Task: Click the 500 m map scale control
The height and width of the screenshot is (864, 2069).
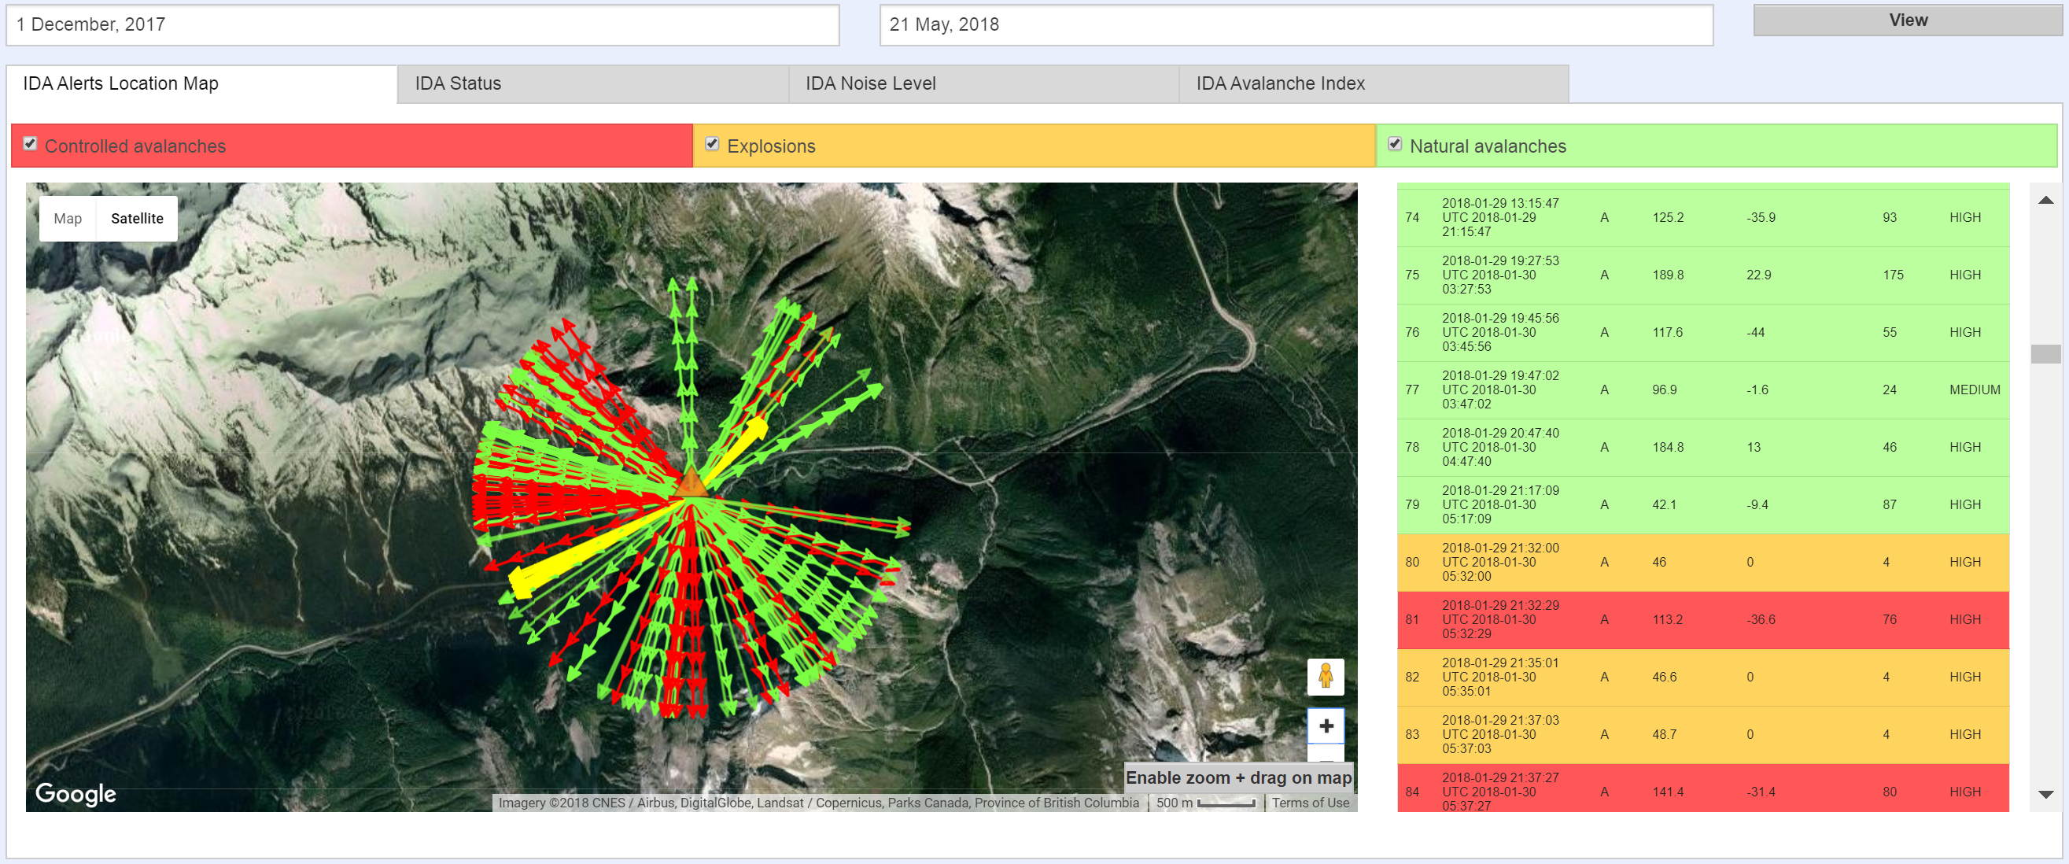Action: 1205,802
